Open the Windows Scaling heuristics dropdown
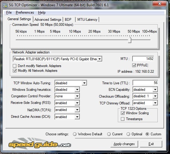 (x=77, y=90)
